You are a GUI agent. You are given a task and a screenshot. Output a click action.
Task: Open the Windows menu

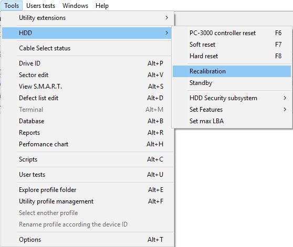75,6
